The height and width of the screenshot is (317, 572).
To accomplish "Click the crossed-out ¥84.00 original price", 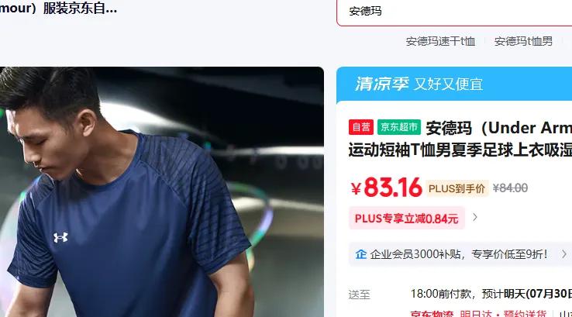I will (510, 188).
